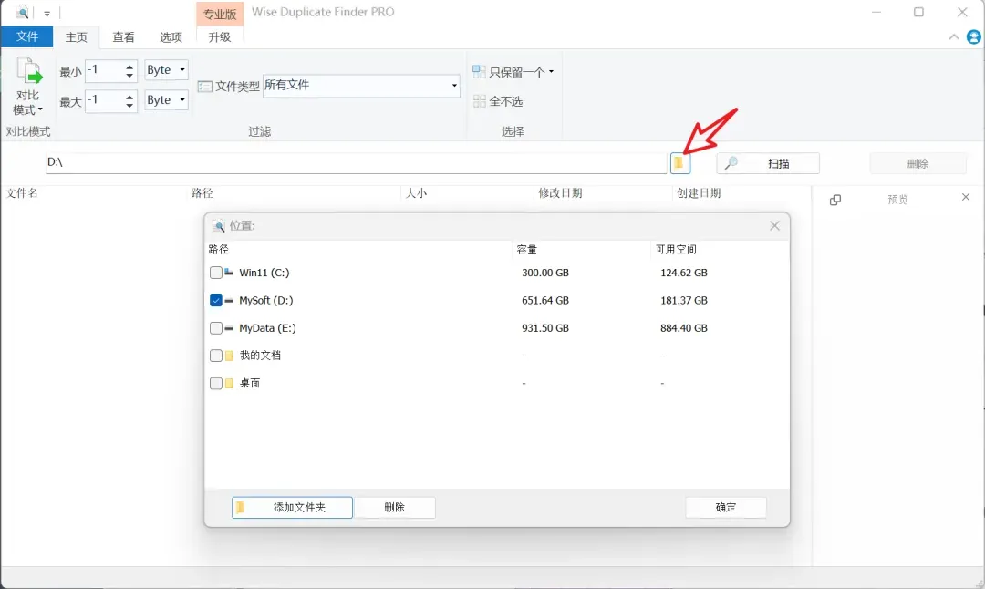The height and width of the screenshot is (589, 985).
Task: Click the 删除 button next to scan
Action: coord(918,163)
